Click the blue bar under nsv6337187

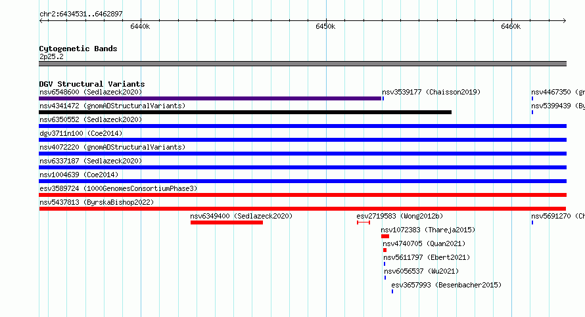coord(302,167)
